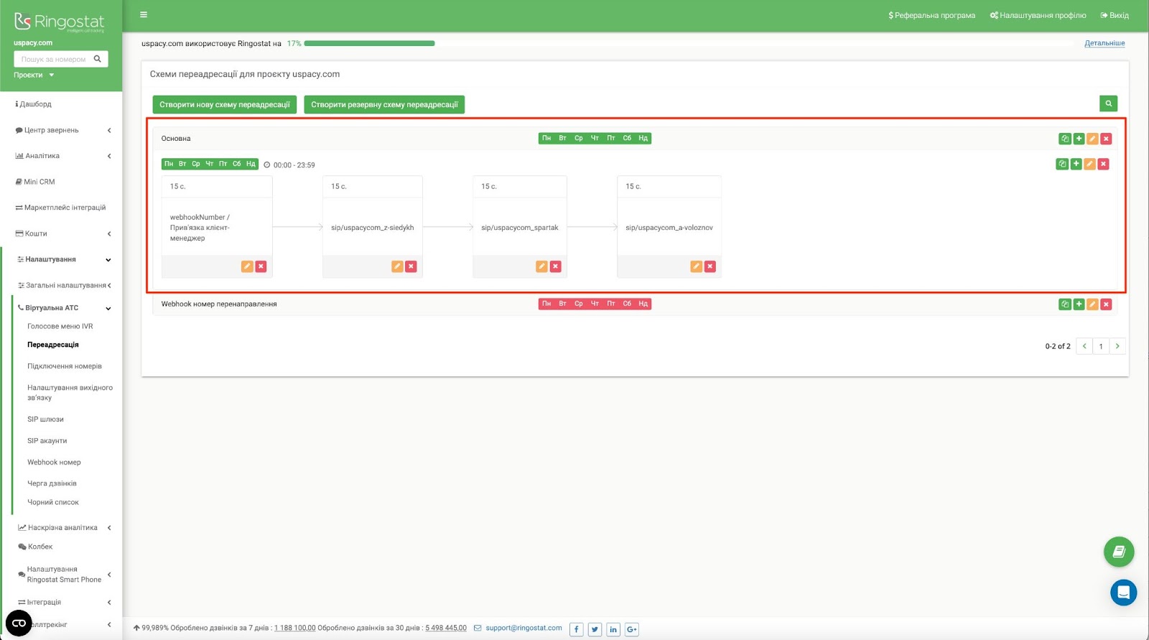The width and height of the screenshot is (1149, 640).
Task: Go to previous page of schemes
Action: 1084,346
